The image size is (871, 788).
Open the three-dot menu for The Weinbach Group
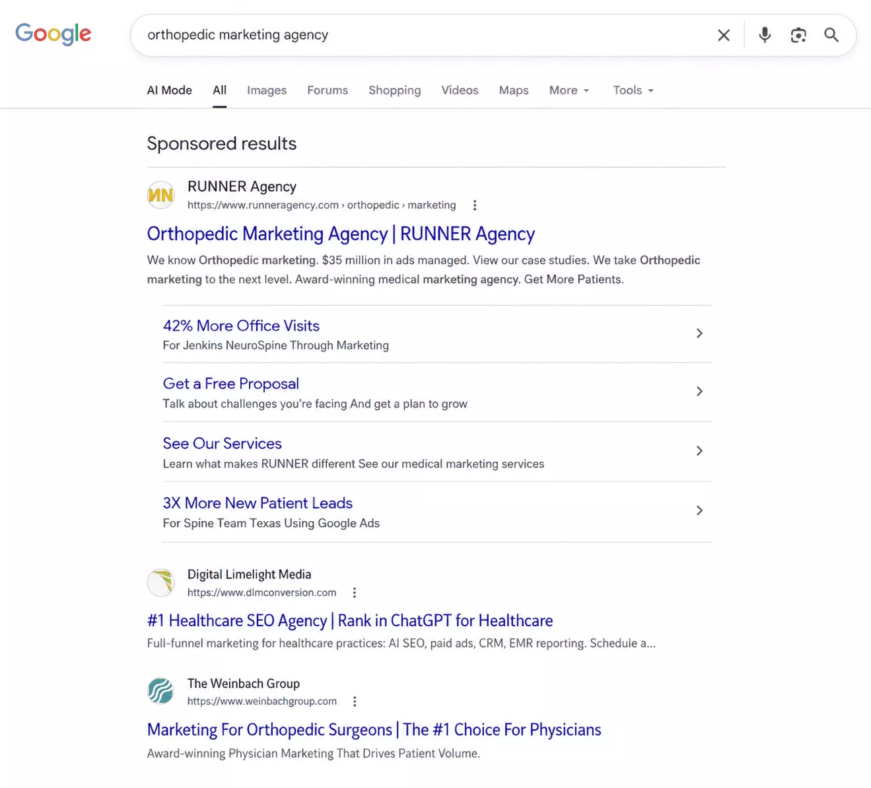[x=355, y=701]
